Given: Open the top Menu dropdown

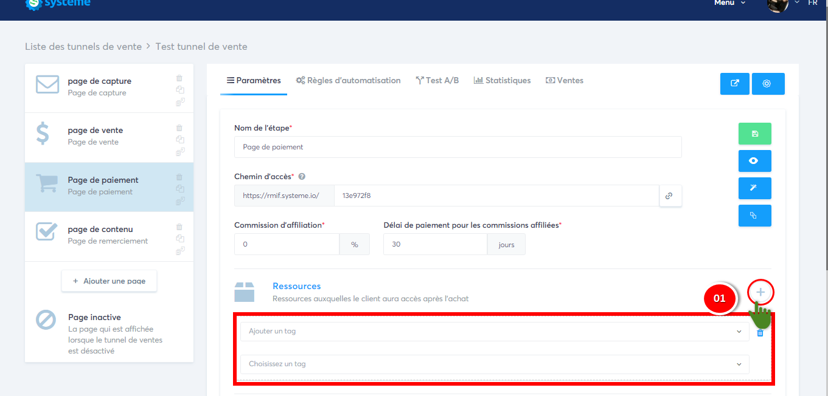Looking at the screenshot, I should (729, 3).
